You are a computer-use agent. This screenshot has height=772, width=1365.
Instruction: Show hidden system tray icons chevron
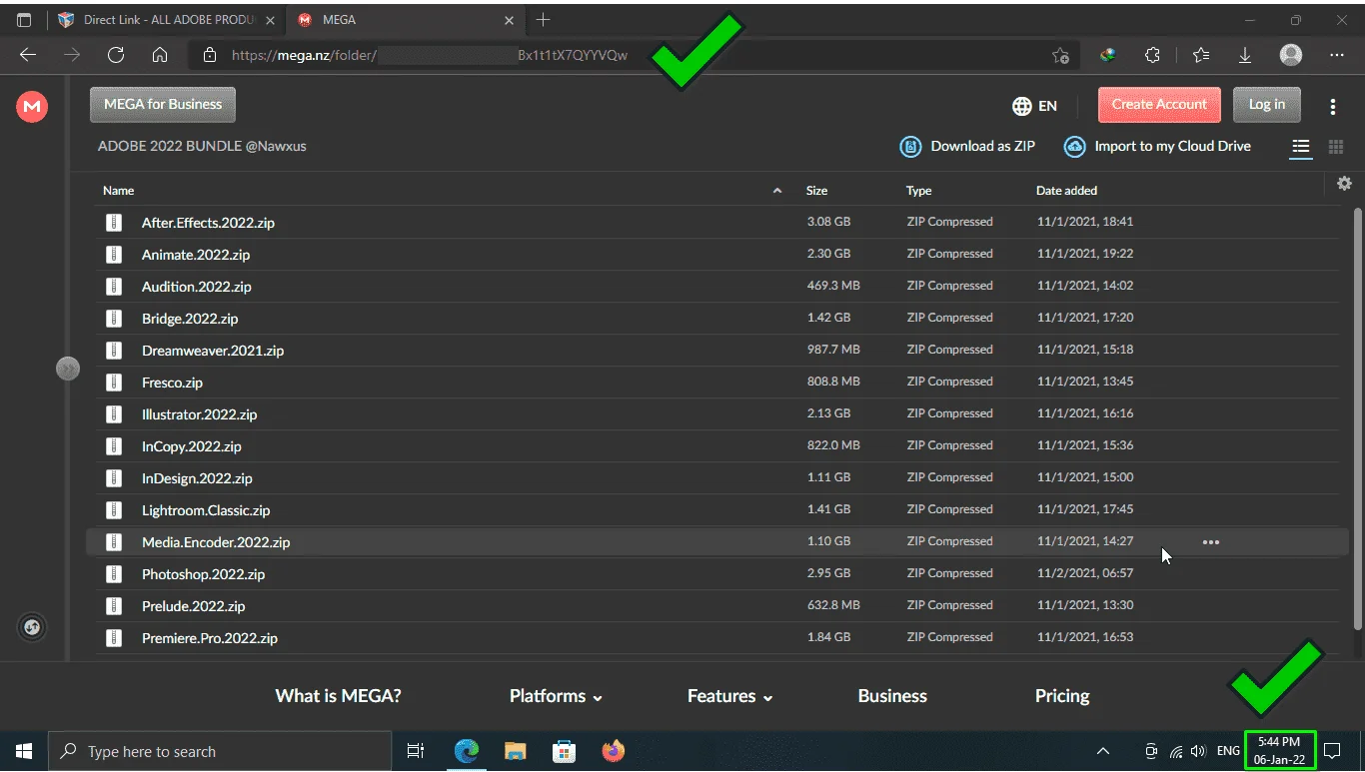click(1104, 751)
